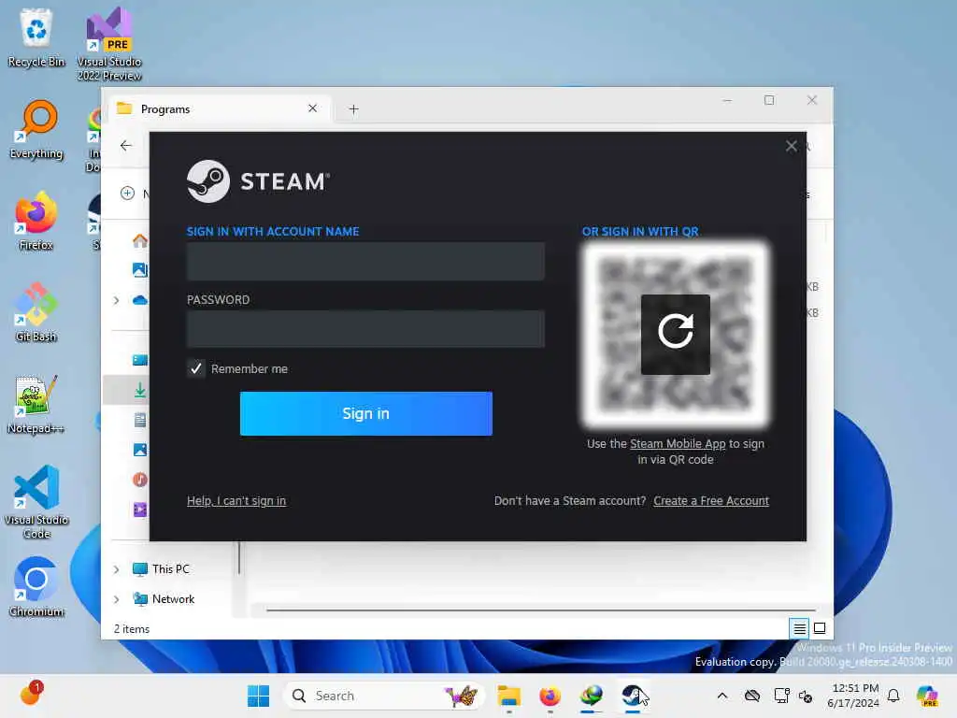Go back in File Explorer

point(126,146)
